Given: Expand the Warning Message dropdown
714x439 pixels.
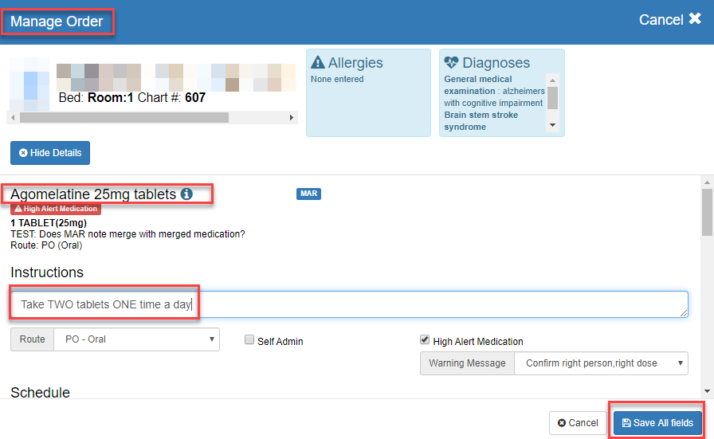Looking at the screenshot, I should tap(600, 363).
